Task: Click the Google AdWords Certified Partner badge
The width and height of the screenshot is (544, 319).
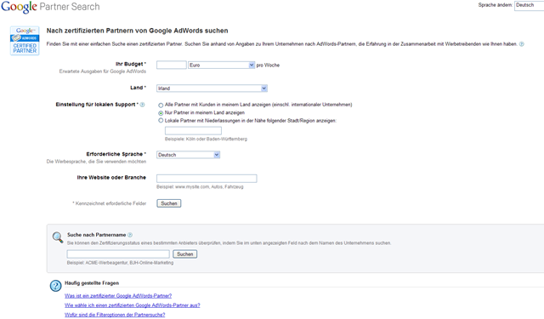Action: point(25,40)
